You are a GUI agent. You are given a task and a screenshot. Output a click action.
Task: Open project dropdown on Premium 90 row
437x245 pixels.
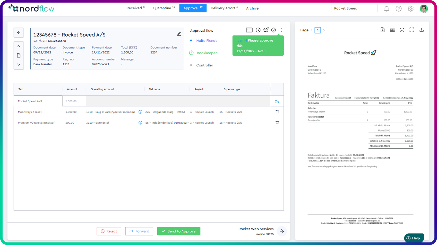tap(202, 123)
